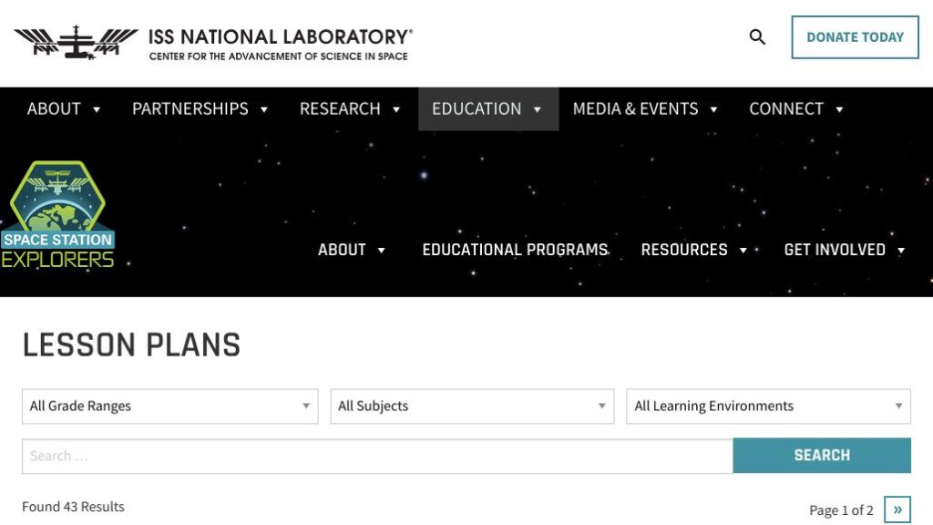This screenshot has height=525, width=933.
Task: Click the GET INVOLVED dropdown arrow
Action: [900, 250]
